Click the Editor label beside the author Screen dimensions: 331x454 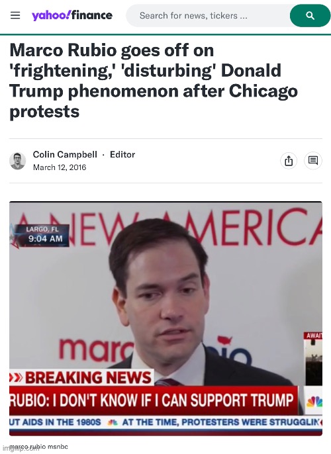pos(122,154)
